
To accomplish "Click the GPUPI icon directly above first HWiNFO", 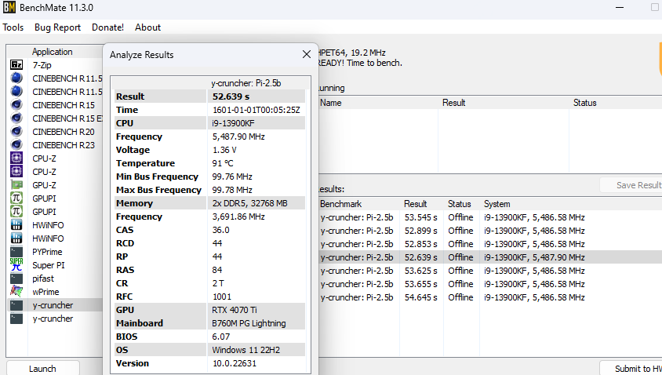I will pos(16,212).
